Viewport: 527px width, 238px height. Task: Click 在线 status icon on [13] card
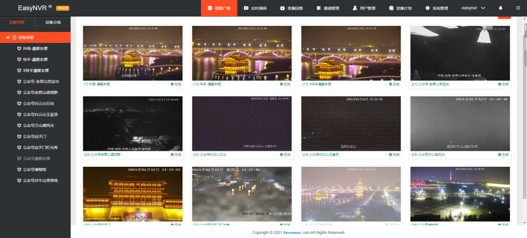click(x=281, y=84)
